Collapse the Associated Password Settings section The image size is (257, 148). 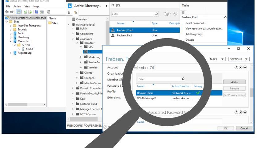pyautogui.click(x=245, y=112)
